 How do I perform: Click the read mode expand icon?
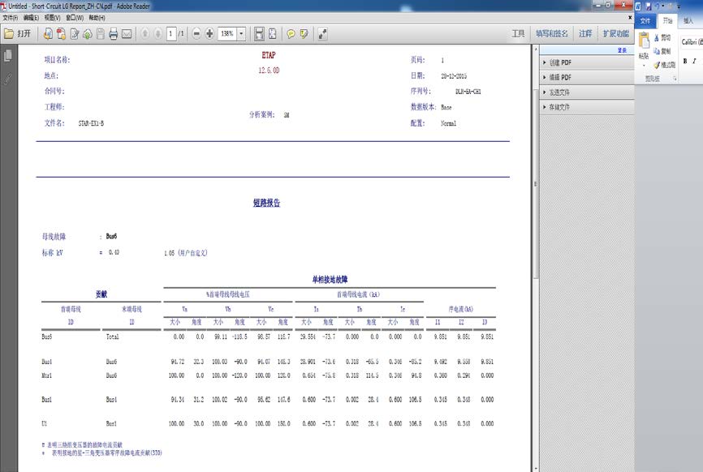tap(323, 34)
